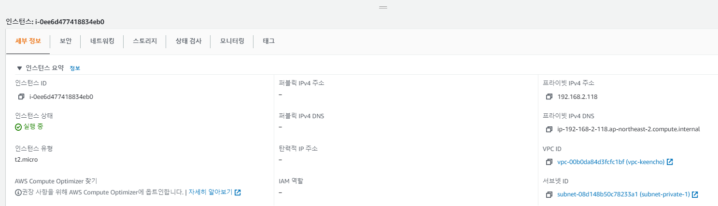Screen dimensions: 718x206
Task: Click external link icon beside subnet-private-1
Action: click(695, 194)
